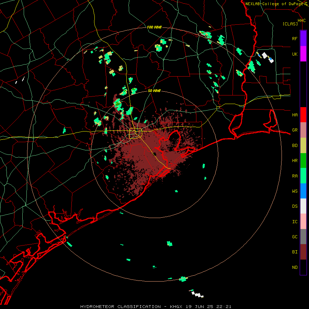Pick the RA bright green legend swatch
Image resolution: width=309 pixels, height=309 pixels.
[303, 176]
